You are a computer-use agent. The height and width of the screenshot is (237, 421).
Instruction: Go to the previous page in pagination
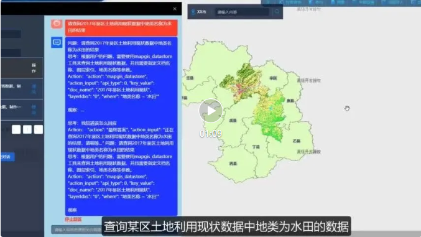click(16, 129)
